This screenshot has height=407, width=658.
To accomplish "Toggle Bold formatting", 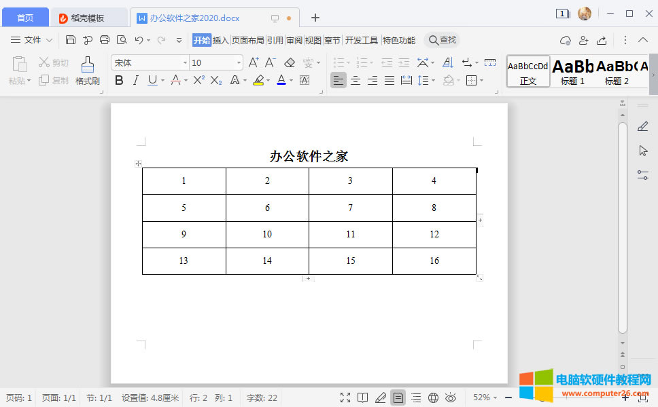I will coord(119,81).
